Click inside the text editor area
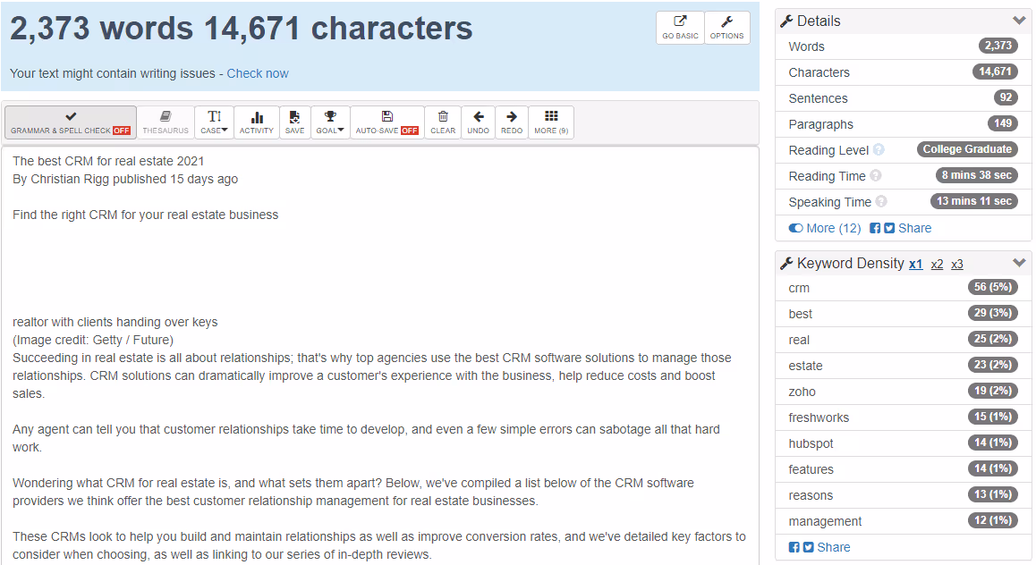Viewport: 1036px width, 565px height. 380,357
